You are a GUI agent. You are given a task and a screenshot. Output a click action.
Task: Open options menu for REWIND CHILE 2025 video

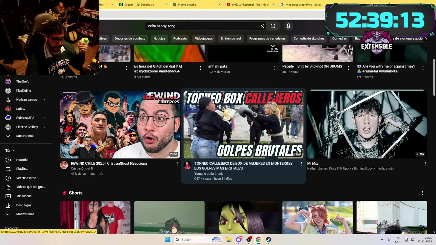178,164
